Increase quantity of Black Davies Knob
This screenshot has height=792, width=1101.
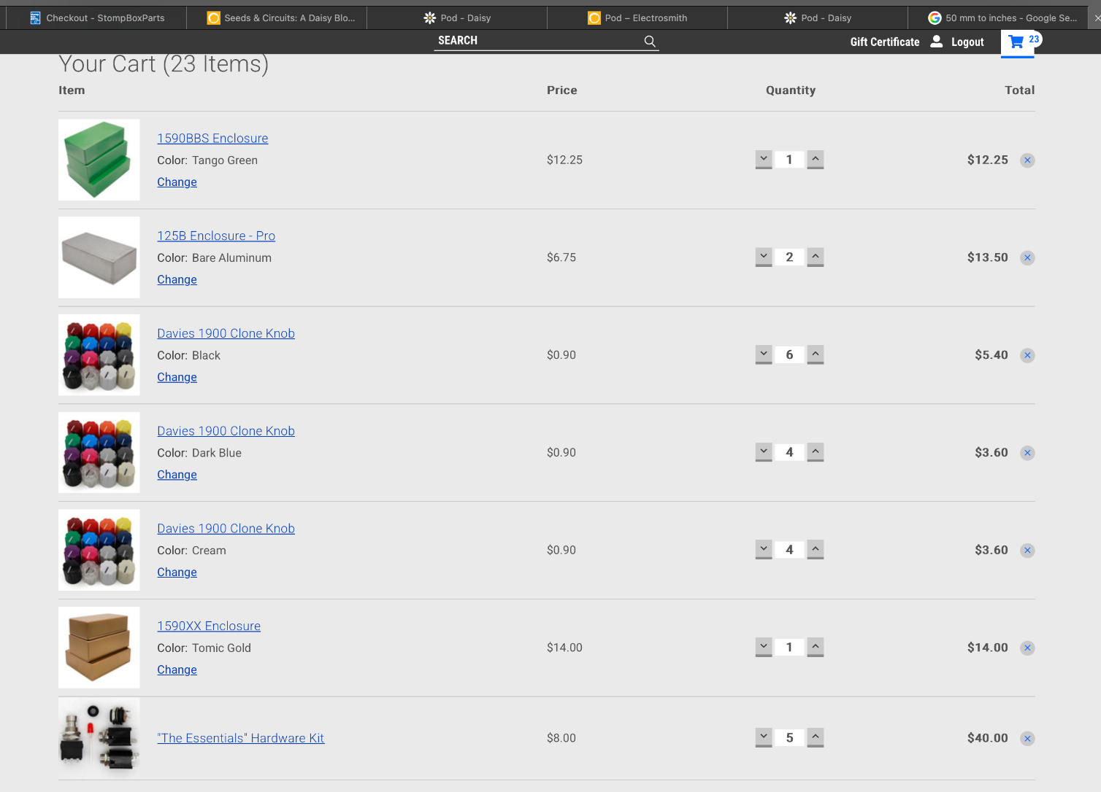[816, 355]
